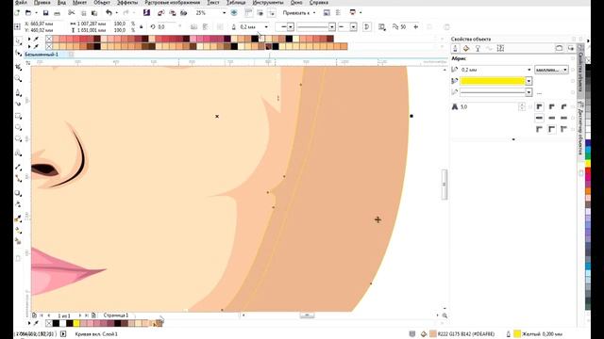
Task: Open the line style dropdown in property bar
Action: [x=331, y=27]
